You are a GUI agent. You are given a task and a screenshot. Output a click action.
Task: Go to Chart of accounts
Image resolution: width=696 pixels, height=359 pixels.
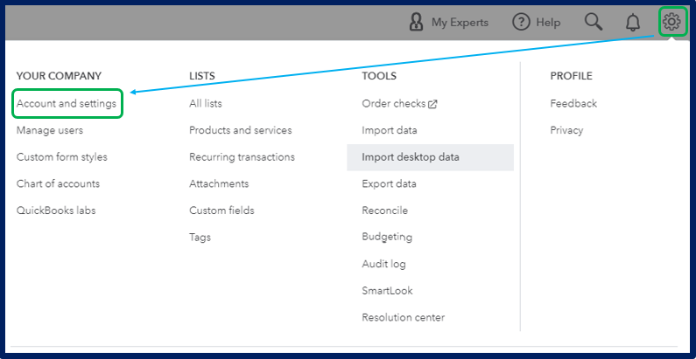point(58,183)
